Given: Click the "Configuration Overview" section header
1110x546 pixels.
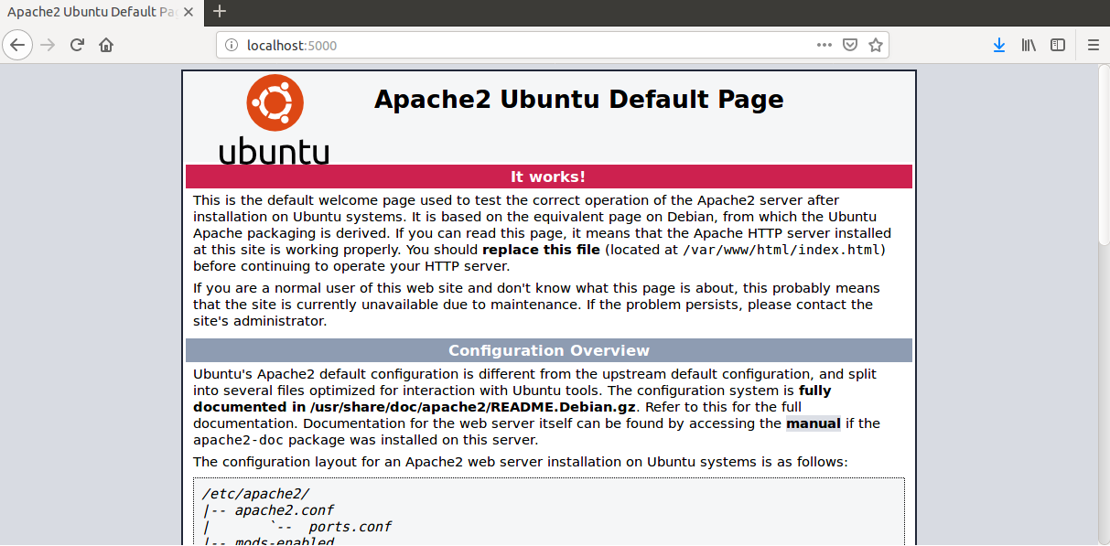Looking at the screenshot, I should 548,350.
